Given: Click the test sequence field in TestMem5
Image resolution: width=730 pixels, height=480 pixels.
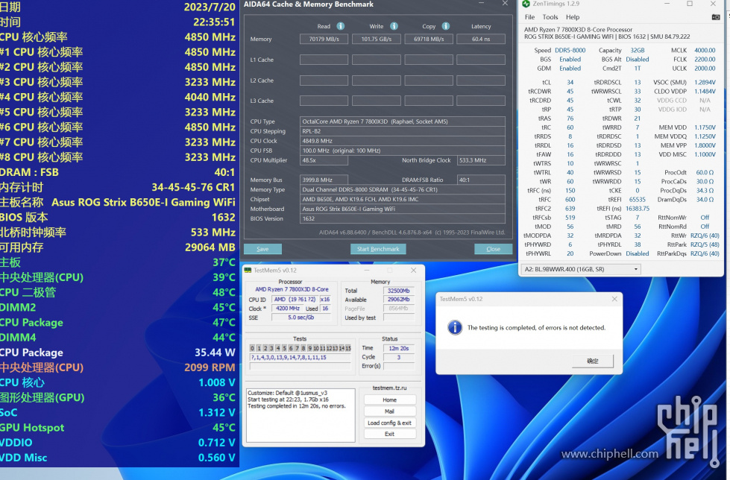Looking at the screenshot, I should (301, 358).
